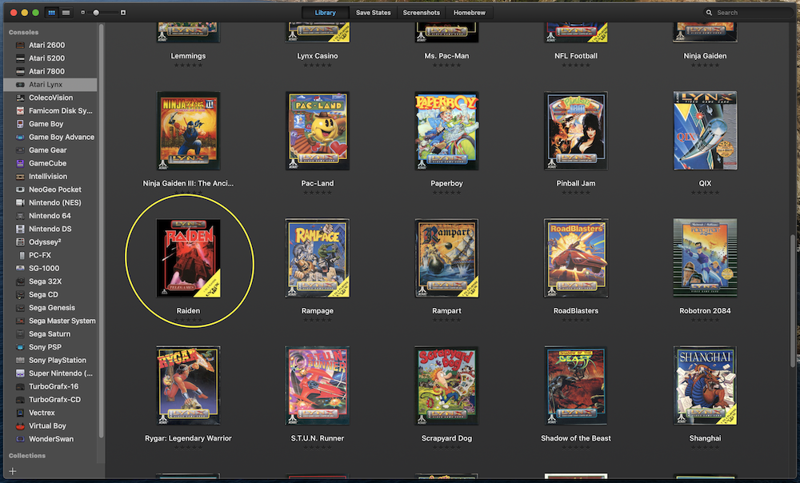Select the Raiden game cover
The width and height of the screenshot is (800, 483).
188,258
